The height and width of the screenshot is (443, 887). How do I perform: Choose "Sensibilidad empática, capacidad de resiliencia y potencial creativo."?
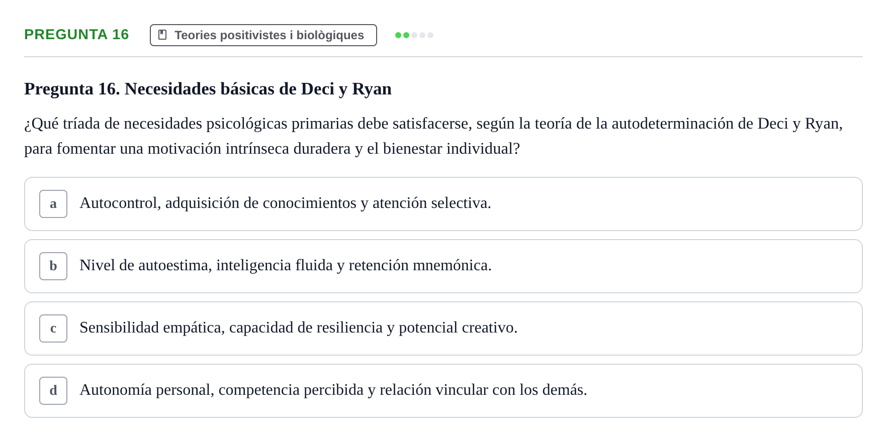click(443, 328)
